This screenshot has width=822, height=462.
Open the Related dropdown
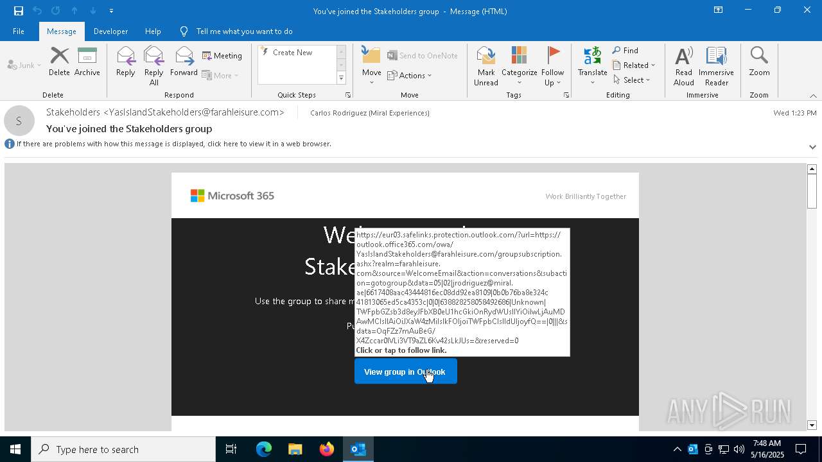[634, 65]
